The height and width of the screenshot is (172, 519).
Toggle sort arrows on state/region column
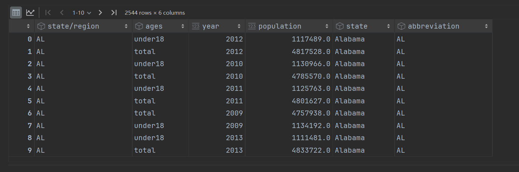126,26
